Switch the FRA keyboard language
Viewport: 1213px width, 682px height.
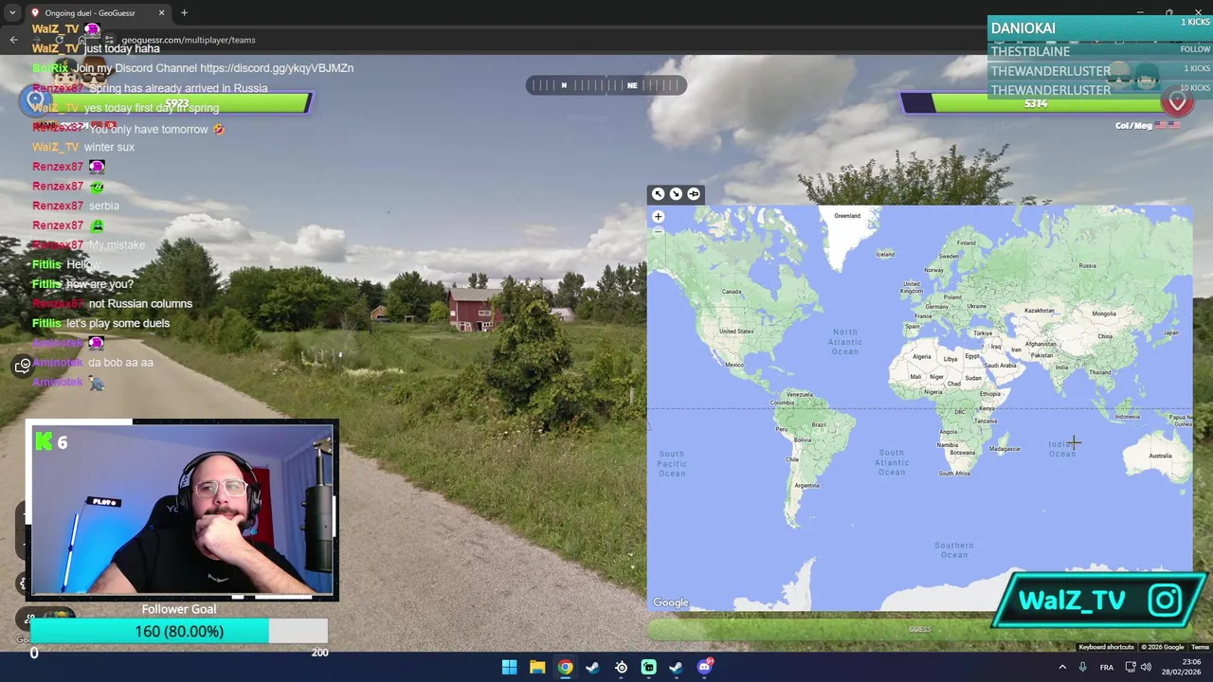(1107, 668)
